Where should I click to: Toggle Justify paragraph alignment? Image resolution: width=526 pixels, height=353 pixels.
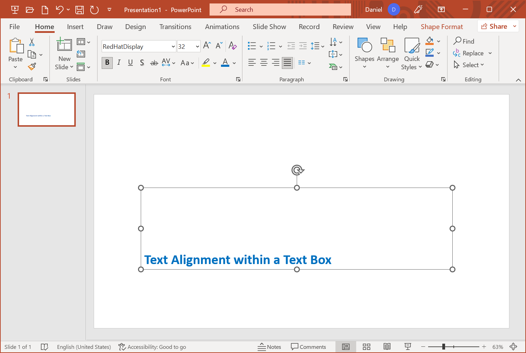(x=287, y=63)
